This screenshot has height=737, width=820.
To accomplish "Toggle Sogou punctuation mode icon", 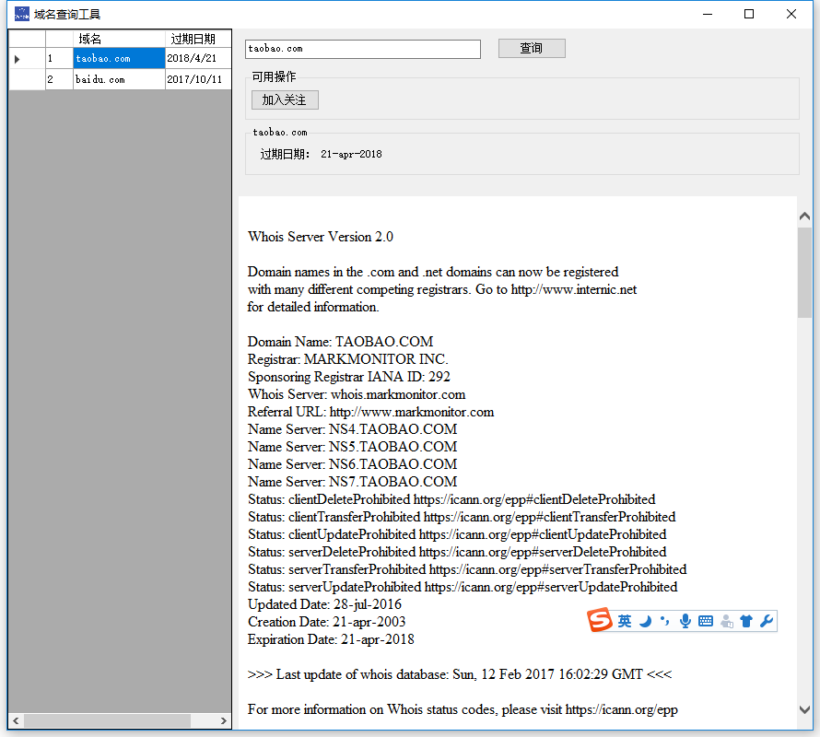I will pyautogui.click(x=664, y=621).
